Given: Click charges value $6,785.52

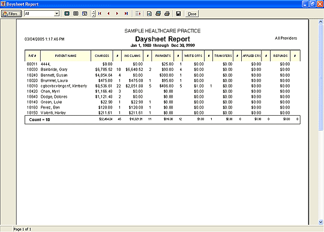Looking at the screenshot, I should [104, 70].
